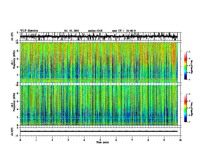The width and height of the screenshot is (203, 157).
Task: Click the 0 minute tick label on time axis
Action: click(20, 140)
